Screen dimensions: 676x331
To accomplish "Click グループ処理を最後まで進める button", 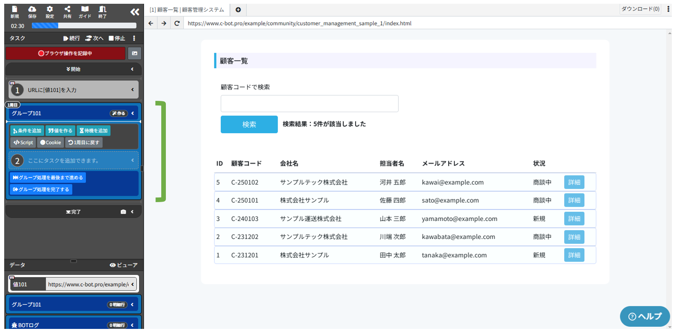I will tap(48, 177).
